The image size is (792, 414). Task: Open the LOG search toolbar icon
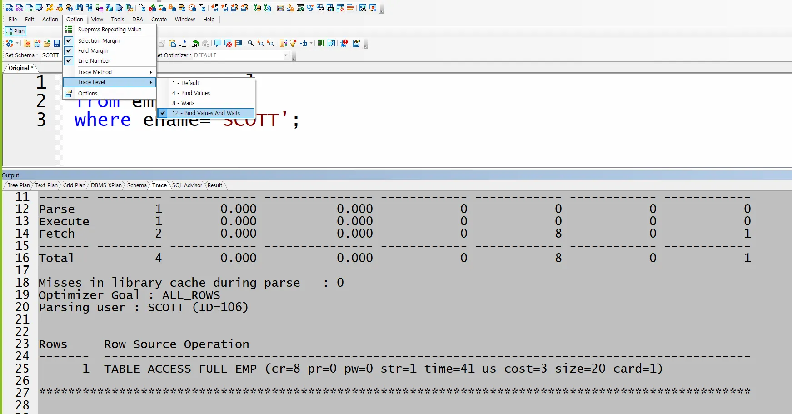click(320, 8)
